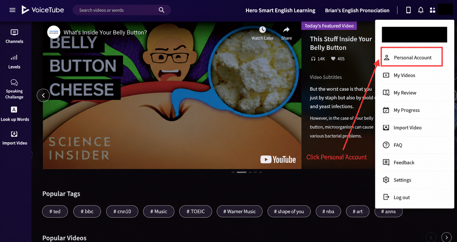Select Import Video from account menu
Screen dimensions: 457x242
point(415,128)
